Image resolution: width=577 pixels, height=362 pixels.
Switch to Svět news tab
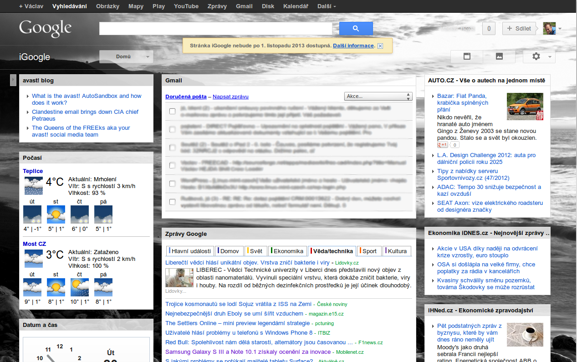click(255, 251)
